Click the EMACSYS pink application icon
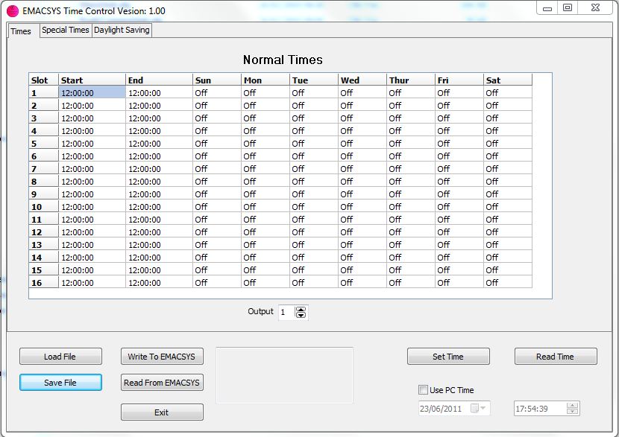 pyautogui.click(x=12, y=10)
